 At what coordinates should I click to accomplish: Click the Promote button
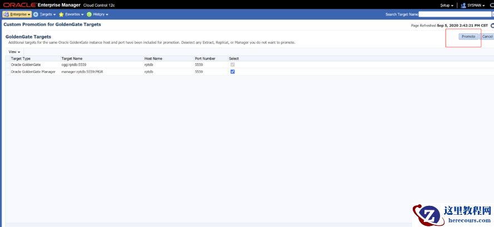click(x=468, y=37)
